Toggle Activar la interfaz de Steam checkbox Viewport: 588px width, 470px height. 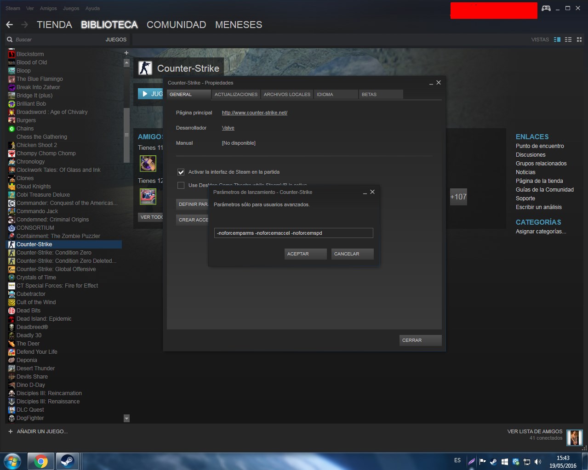181,172
